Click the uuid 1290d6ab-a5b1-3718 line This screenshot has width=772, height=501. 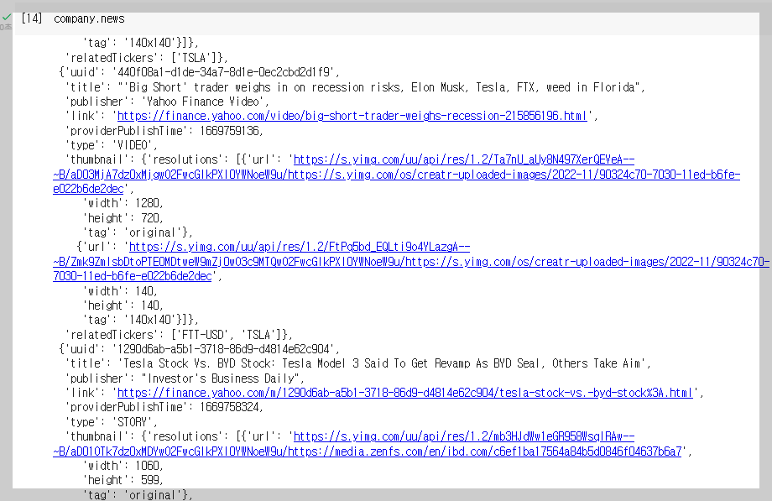tap(199, 350)
